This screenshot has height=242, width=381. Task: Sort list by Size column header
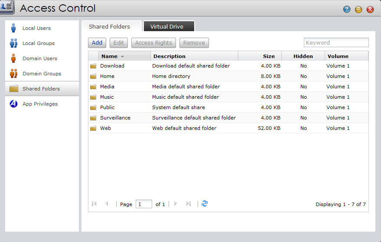269,56
